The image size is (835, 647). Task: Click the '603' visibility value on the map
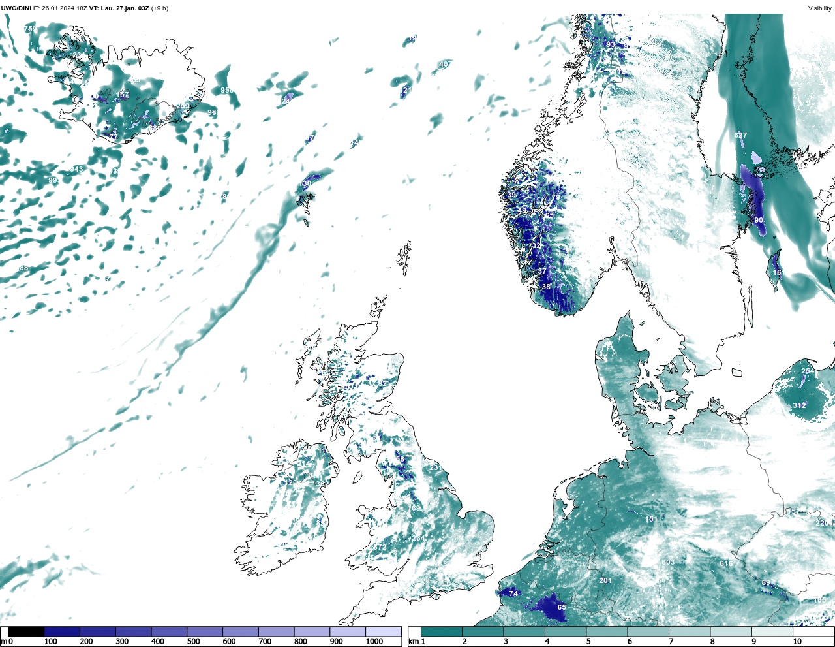[668, 563]
